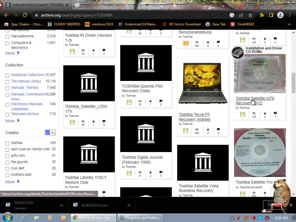Open the Chrome side panel icon
The height and width of the screenshot is (222, 296).
(271, 15)
